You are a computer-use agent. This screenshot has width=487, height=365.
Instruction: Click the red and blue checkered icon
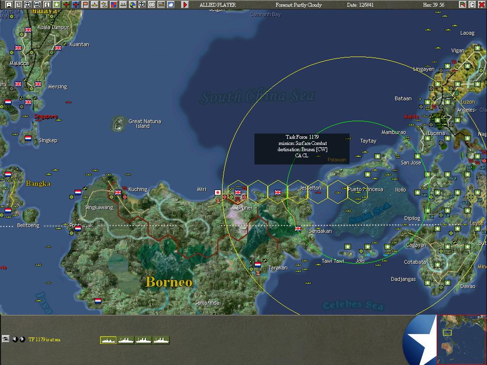point(113,4)
